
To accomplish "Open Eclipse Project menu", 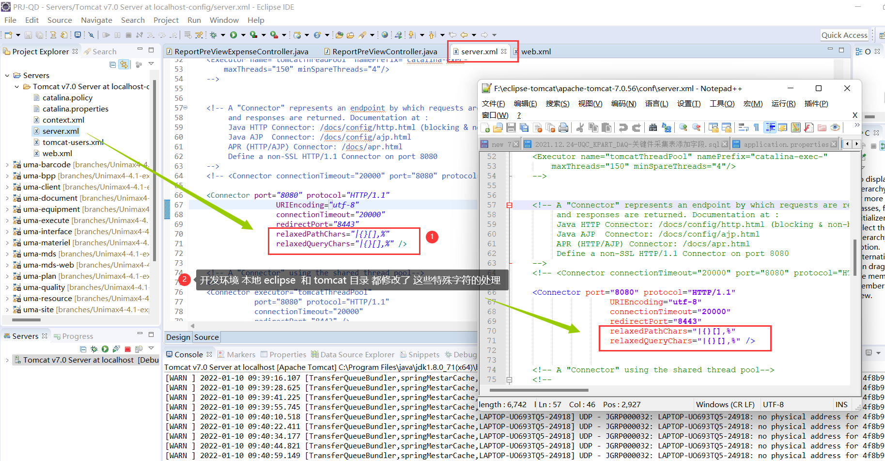I will click(x=166, y=20).
